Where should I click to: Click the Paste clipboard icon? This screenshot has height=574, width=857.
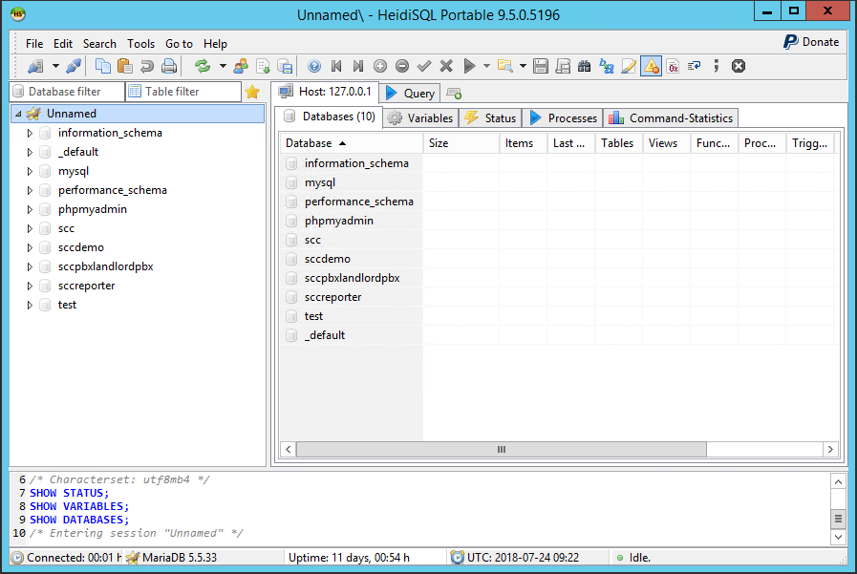click(125, 67)
